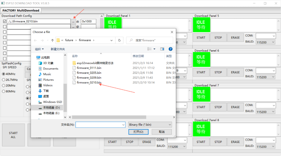Image resolution: width=281 pixels, height=156 pixels.
Task: Enable the third download path checkbox
Action: 5,32
